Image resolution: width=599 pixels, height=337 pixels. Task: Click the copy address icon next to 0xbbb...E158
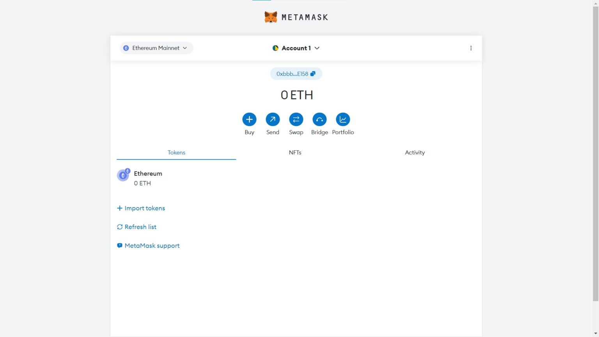312,73
